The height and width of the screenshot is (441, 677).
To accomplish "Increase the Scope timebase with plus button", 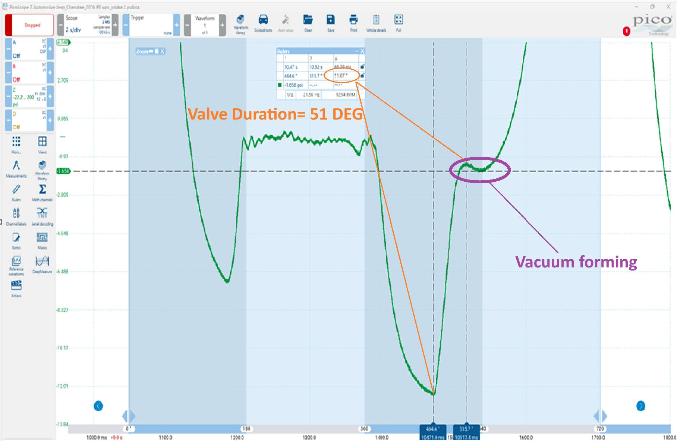I will click(x=115, y=25).
